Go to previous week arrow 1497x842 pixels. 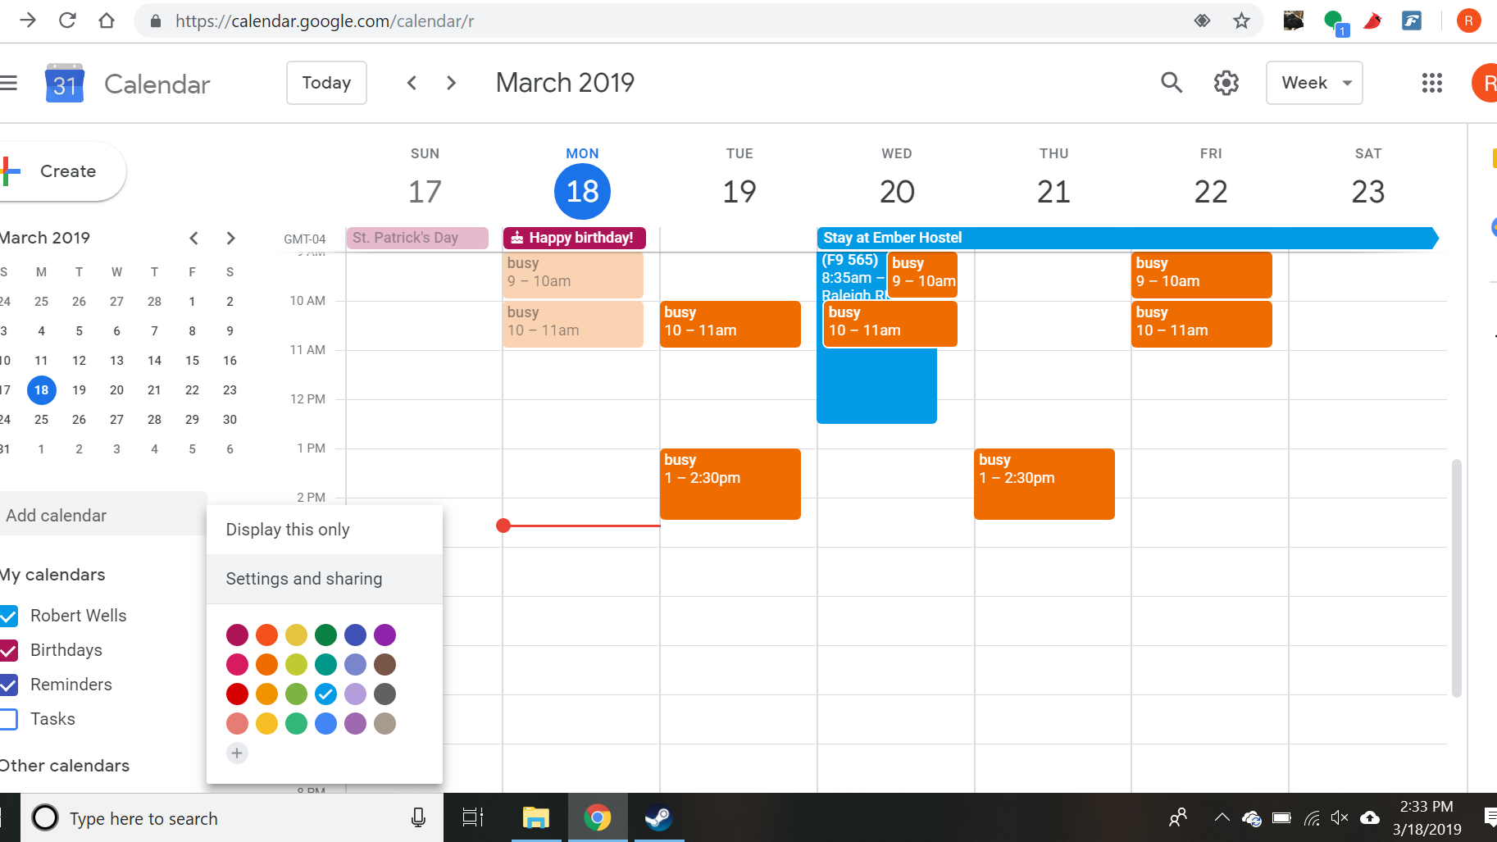[412, 83]
